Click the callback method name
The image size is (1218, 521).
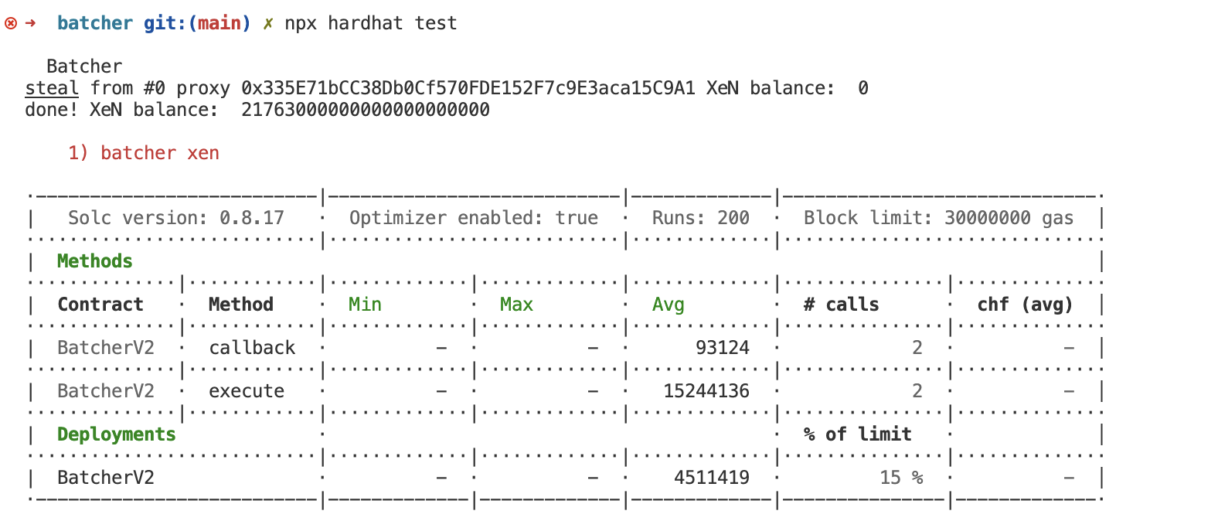pos(252,348)
